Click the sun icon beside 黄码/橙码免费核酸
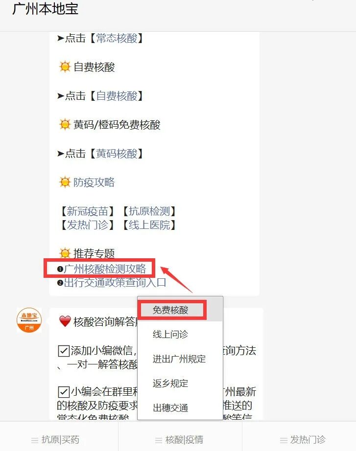 pyautogui.click(x=65, y=125)
